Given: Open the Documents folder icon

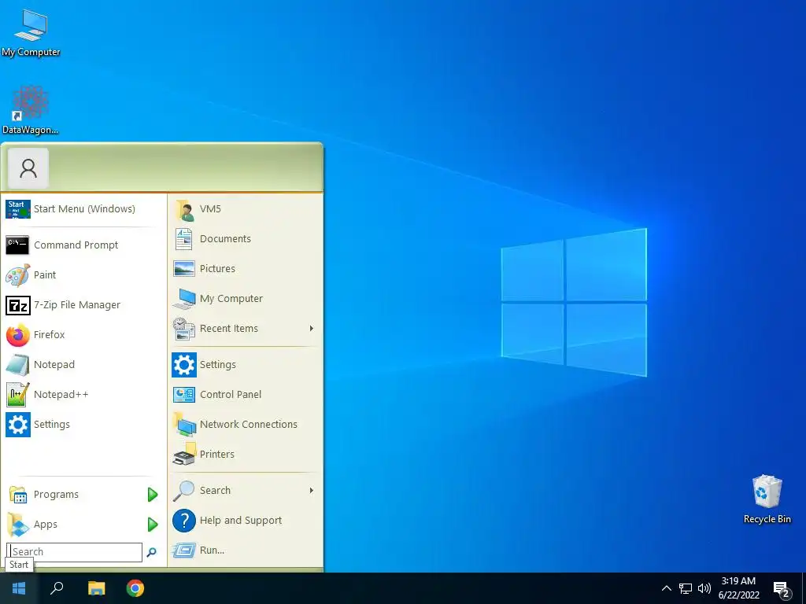Looking at the screenshot, I should (184, 239).
